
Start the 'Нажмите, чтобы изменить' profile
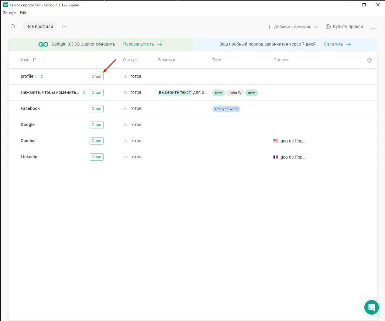click(x=97, y=93)
